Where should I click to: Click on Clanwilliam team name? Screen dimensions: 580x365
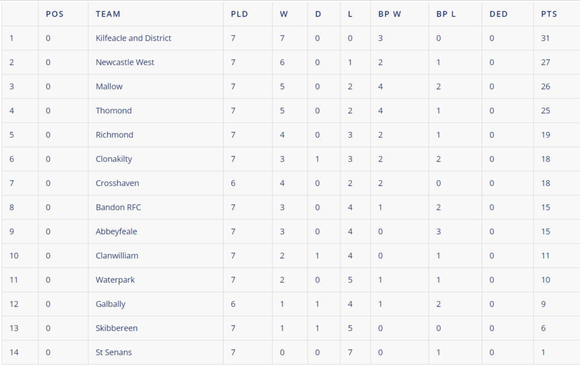(117, 256)
